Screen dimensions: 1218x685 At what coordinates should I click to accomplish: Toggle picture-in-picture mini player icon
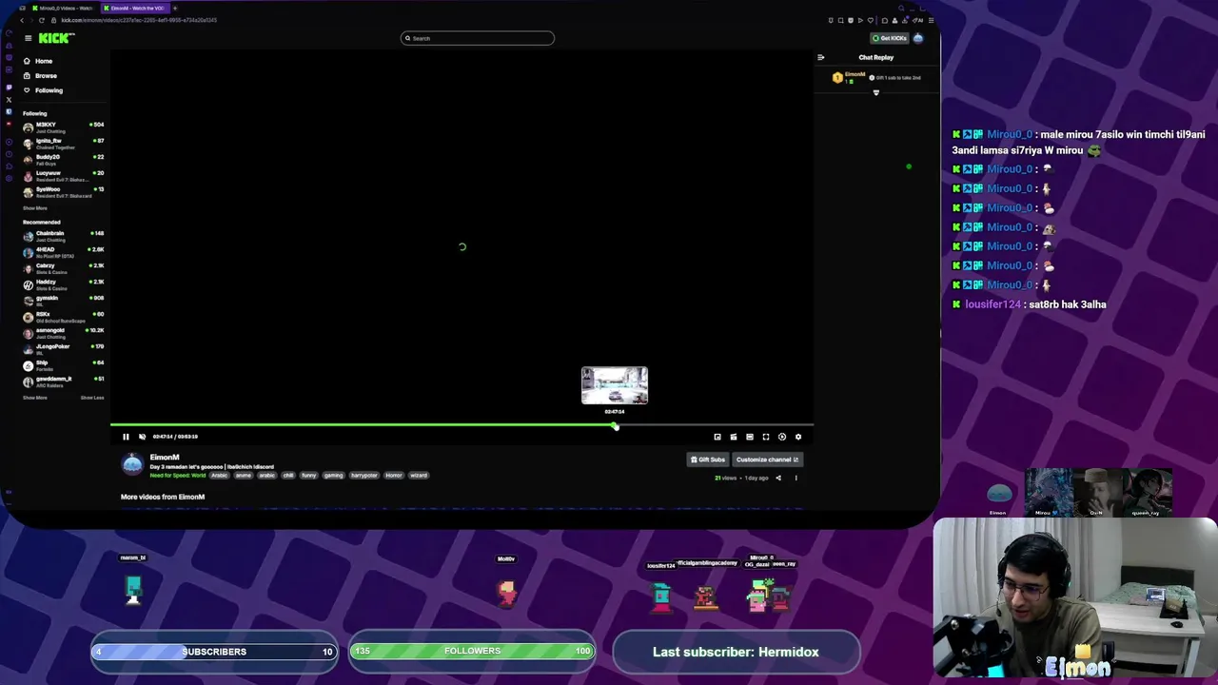(x=717, y=437)
